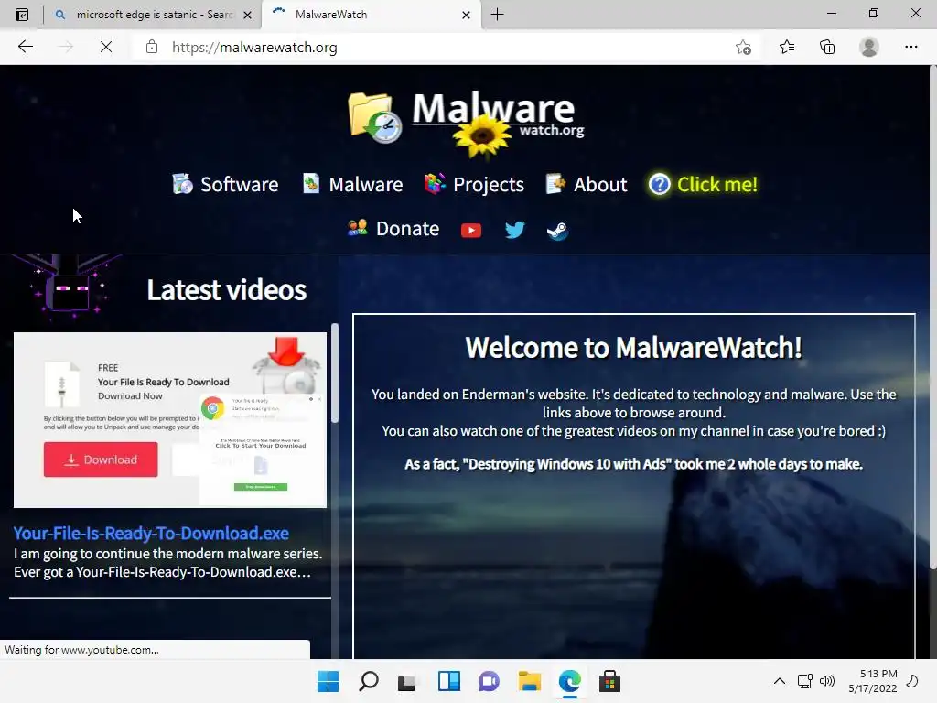This screenshot has height=703, width=937.
Task: Stop loading the page
Action: pos(106,47)
